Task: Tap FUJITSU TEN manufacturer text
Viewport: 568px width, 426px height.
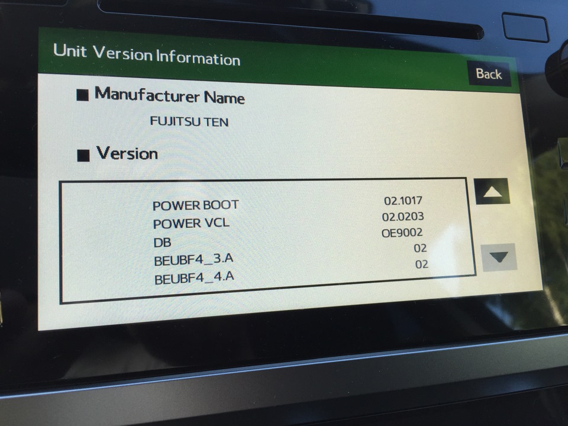Action: [189, 121]
